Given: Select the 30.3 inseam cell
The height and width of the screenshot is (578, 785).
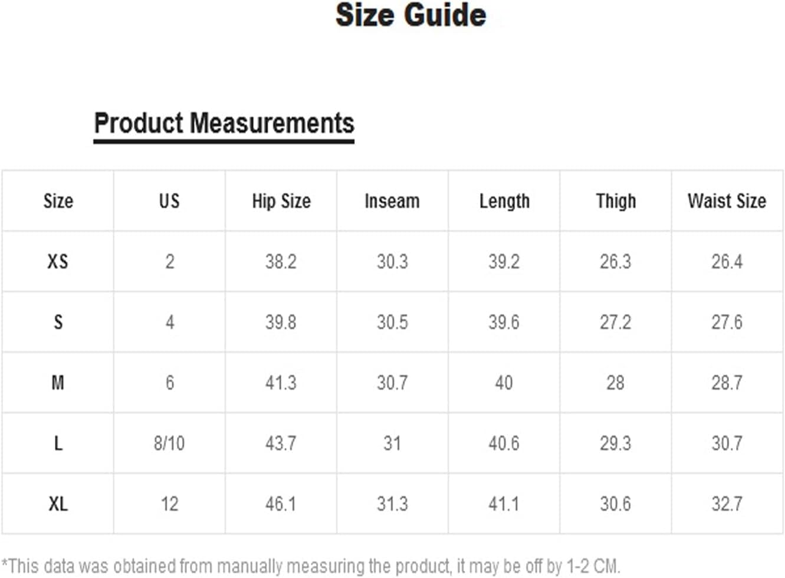Looking at the screenshot, I should (392, 261).
